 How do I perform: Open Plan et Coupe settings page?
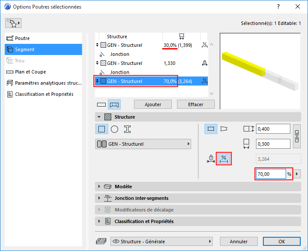[x=43, y=72]
